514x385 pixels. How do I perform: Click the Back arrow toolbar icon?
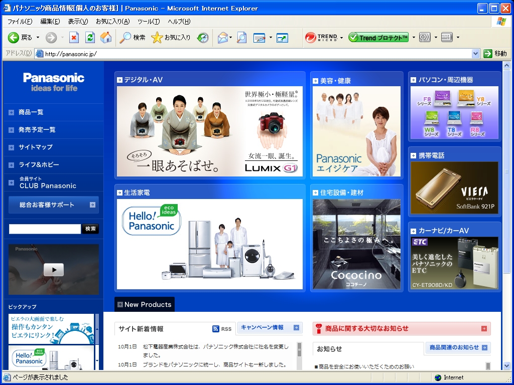[x=14, y=38]
